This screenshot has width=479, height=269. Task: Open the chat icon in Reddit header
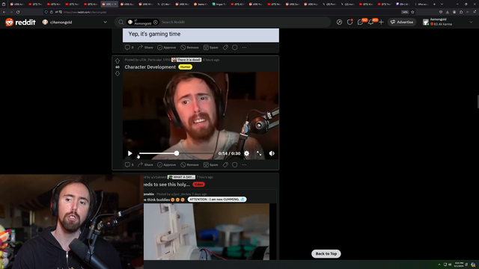click(x=360, y=22)
